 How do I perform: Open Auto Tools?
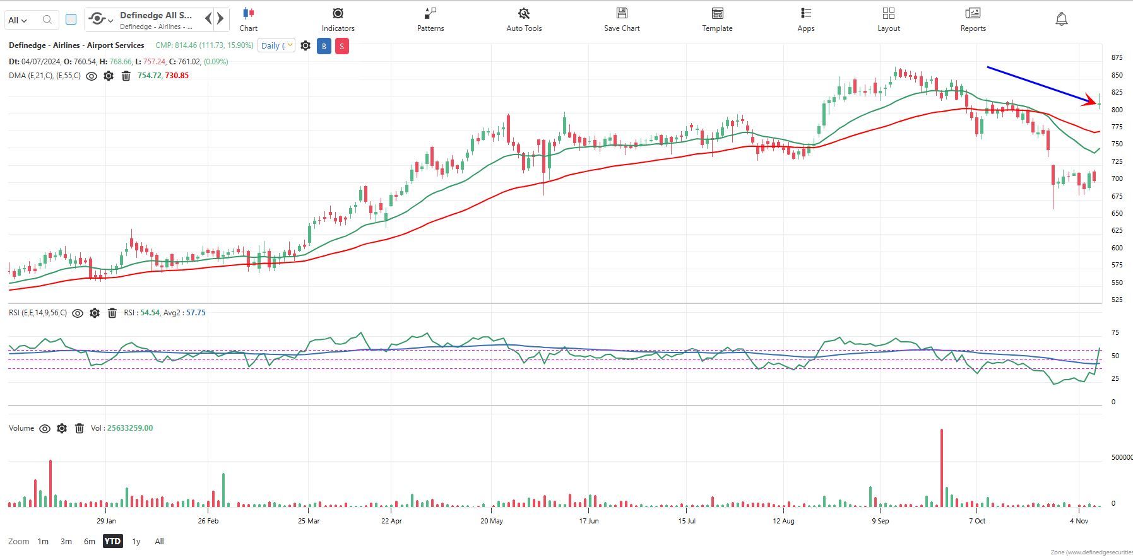click(x=524, y=20)
